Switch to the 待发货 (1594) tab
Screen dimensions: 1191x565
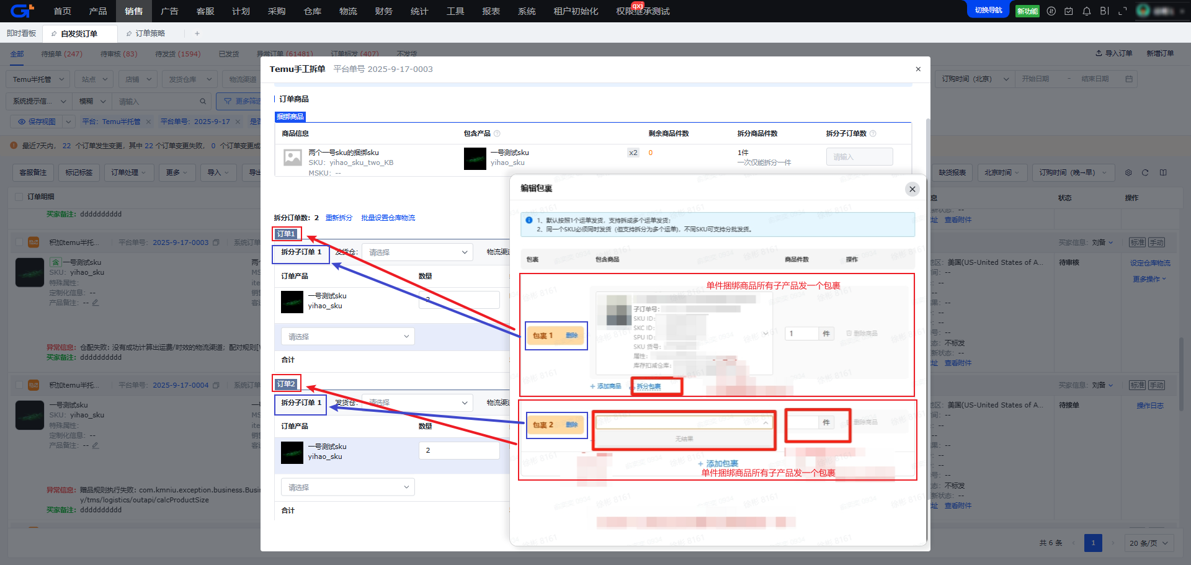[178, 54]
